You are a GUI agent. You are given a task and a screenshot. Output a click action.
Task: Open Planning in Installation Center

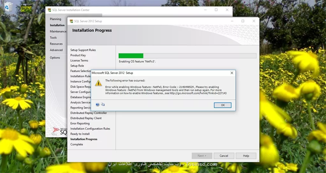55,19
